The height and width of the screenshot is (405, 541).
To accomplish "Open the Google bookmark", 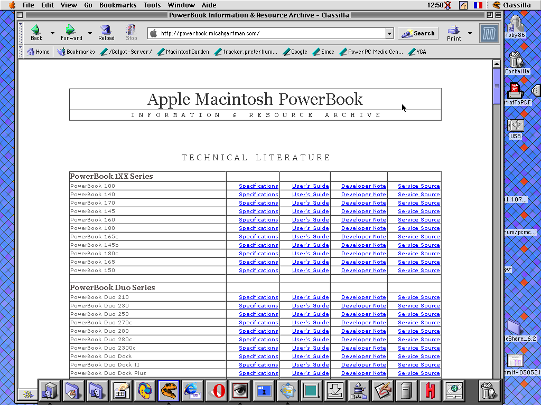I will tap(295, 52).
